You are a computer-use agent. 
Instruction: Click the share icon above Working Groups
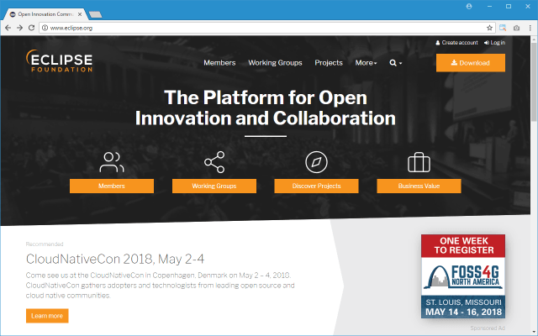click(214, 162)
